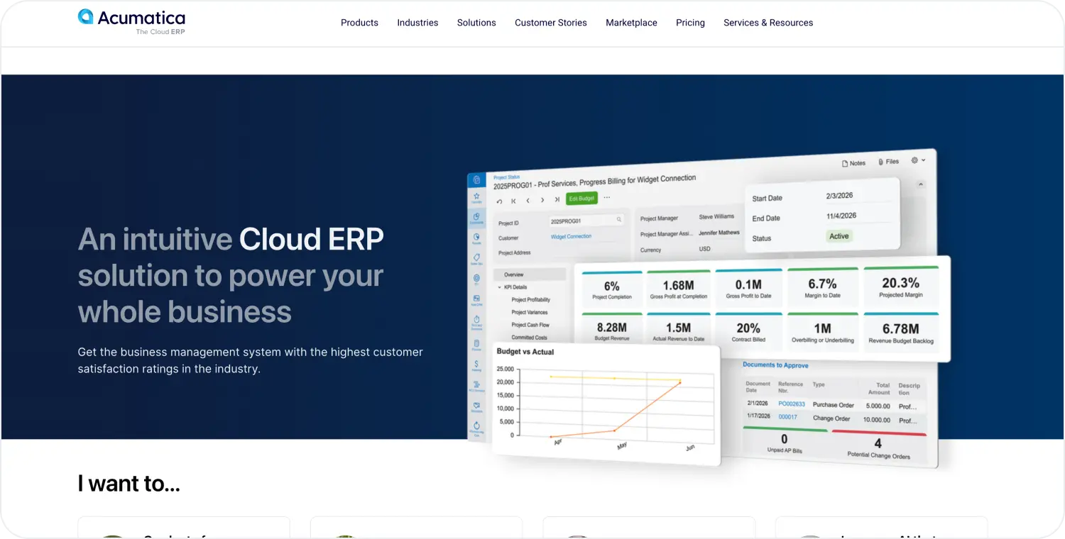Open Services & Resources menu
1065x539 pixels.
pyautogui.click(x=768, y=23)
